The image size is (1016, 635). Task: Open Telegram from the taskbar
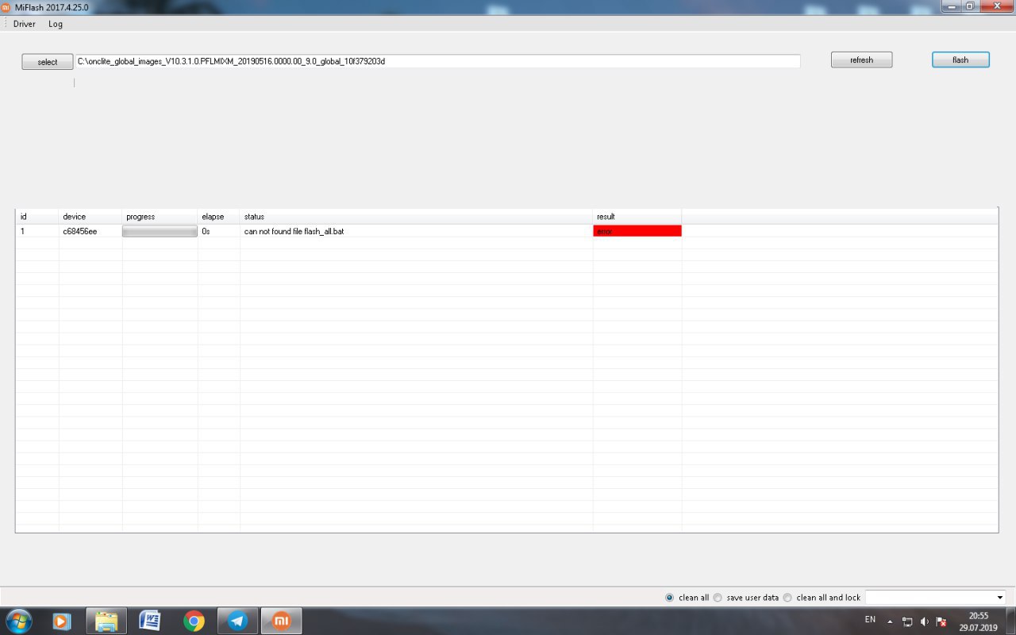click(x=237, y=621)
